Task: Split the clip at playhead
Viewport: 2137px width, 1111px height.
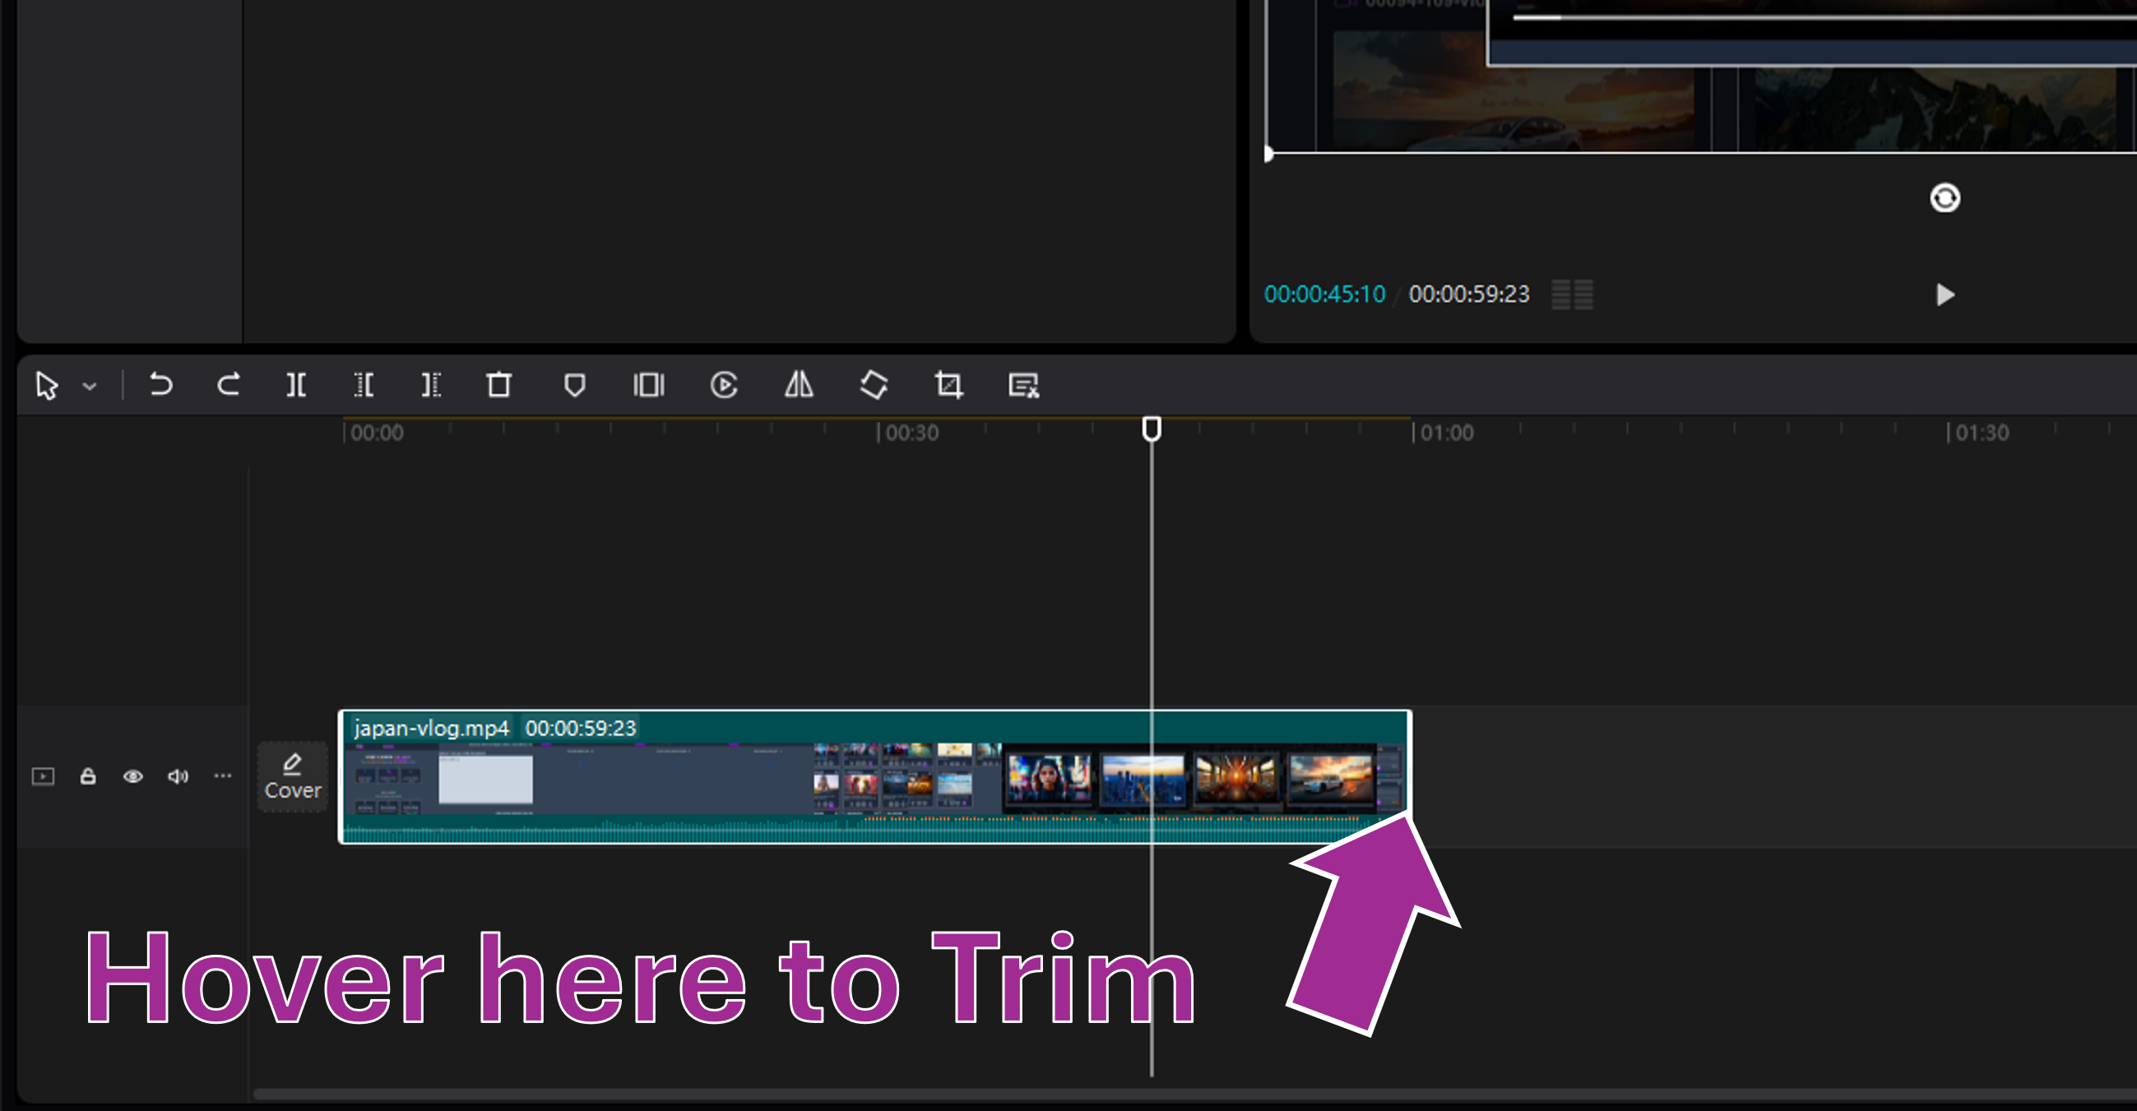Action: (x=296, y=385)
